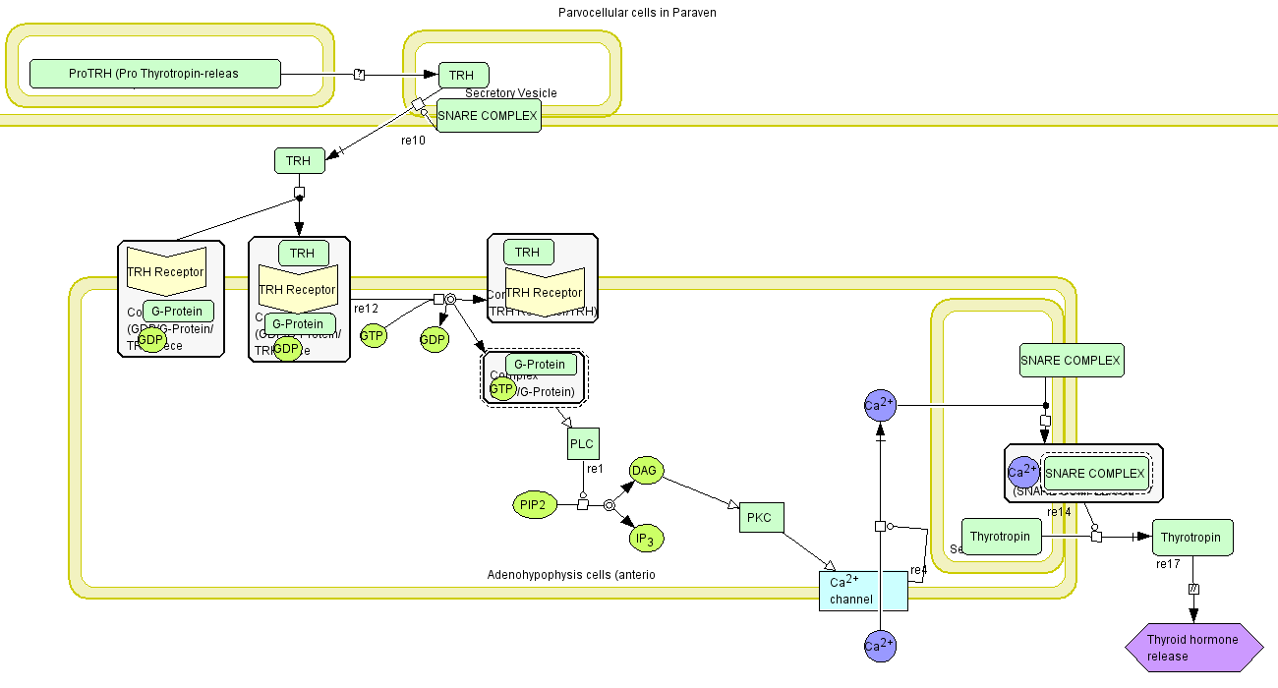Image resolution: width=1278 pixels, height=688 pixels.
Task: Click the Ca2+ ion below Ca2+ channel
Action: (x=880, y=646)
